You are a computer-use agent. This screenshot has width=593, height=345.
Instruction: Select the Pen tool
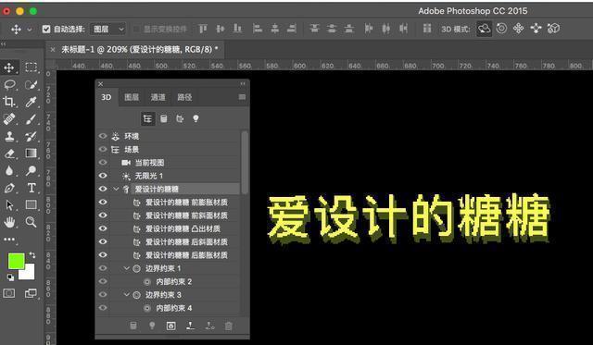pos(9,188)
